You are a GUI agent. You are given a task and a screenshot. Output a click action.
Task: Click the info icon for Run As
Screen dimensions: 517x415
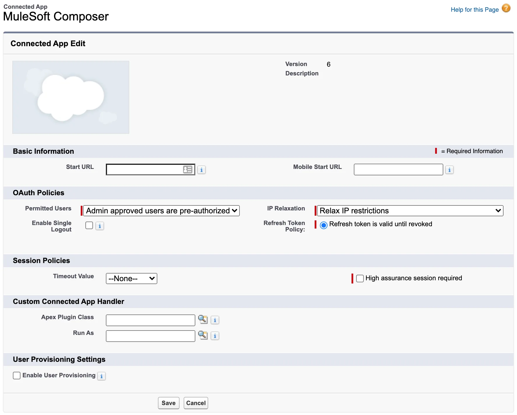215,336
